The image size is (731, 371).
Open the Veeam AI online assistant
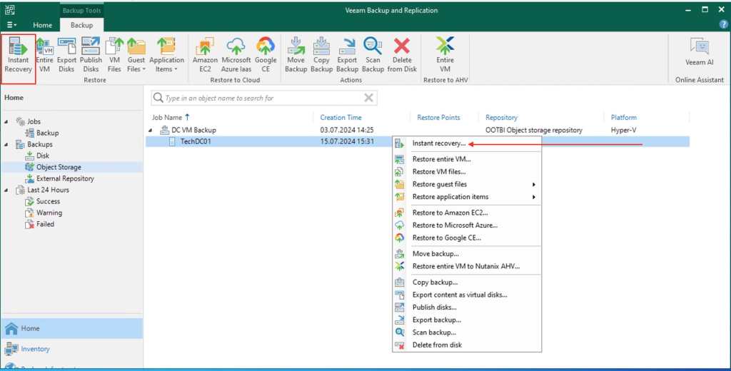click(x=699, y=52)
